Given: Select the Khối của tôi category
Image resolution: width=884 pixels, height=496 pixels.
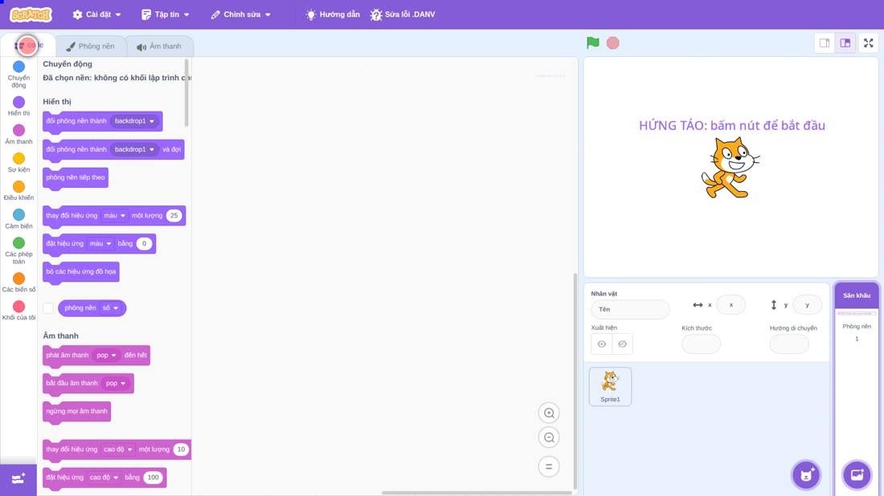Looking at the screenshot, I should [18, 311].
